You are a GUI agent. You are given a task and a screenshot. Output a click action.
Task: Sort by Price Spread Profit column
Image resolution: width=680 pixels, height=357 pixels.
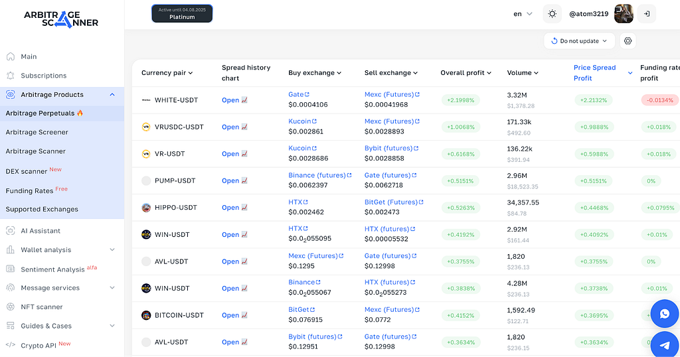tap(603, 73)
